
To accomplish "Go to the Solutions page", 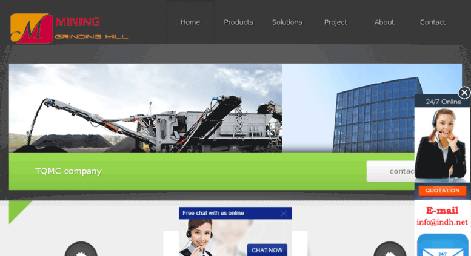I will coord(287,22).
